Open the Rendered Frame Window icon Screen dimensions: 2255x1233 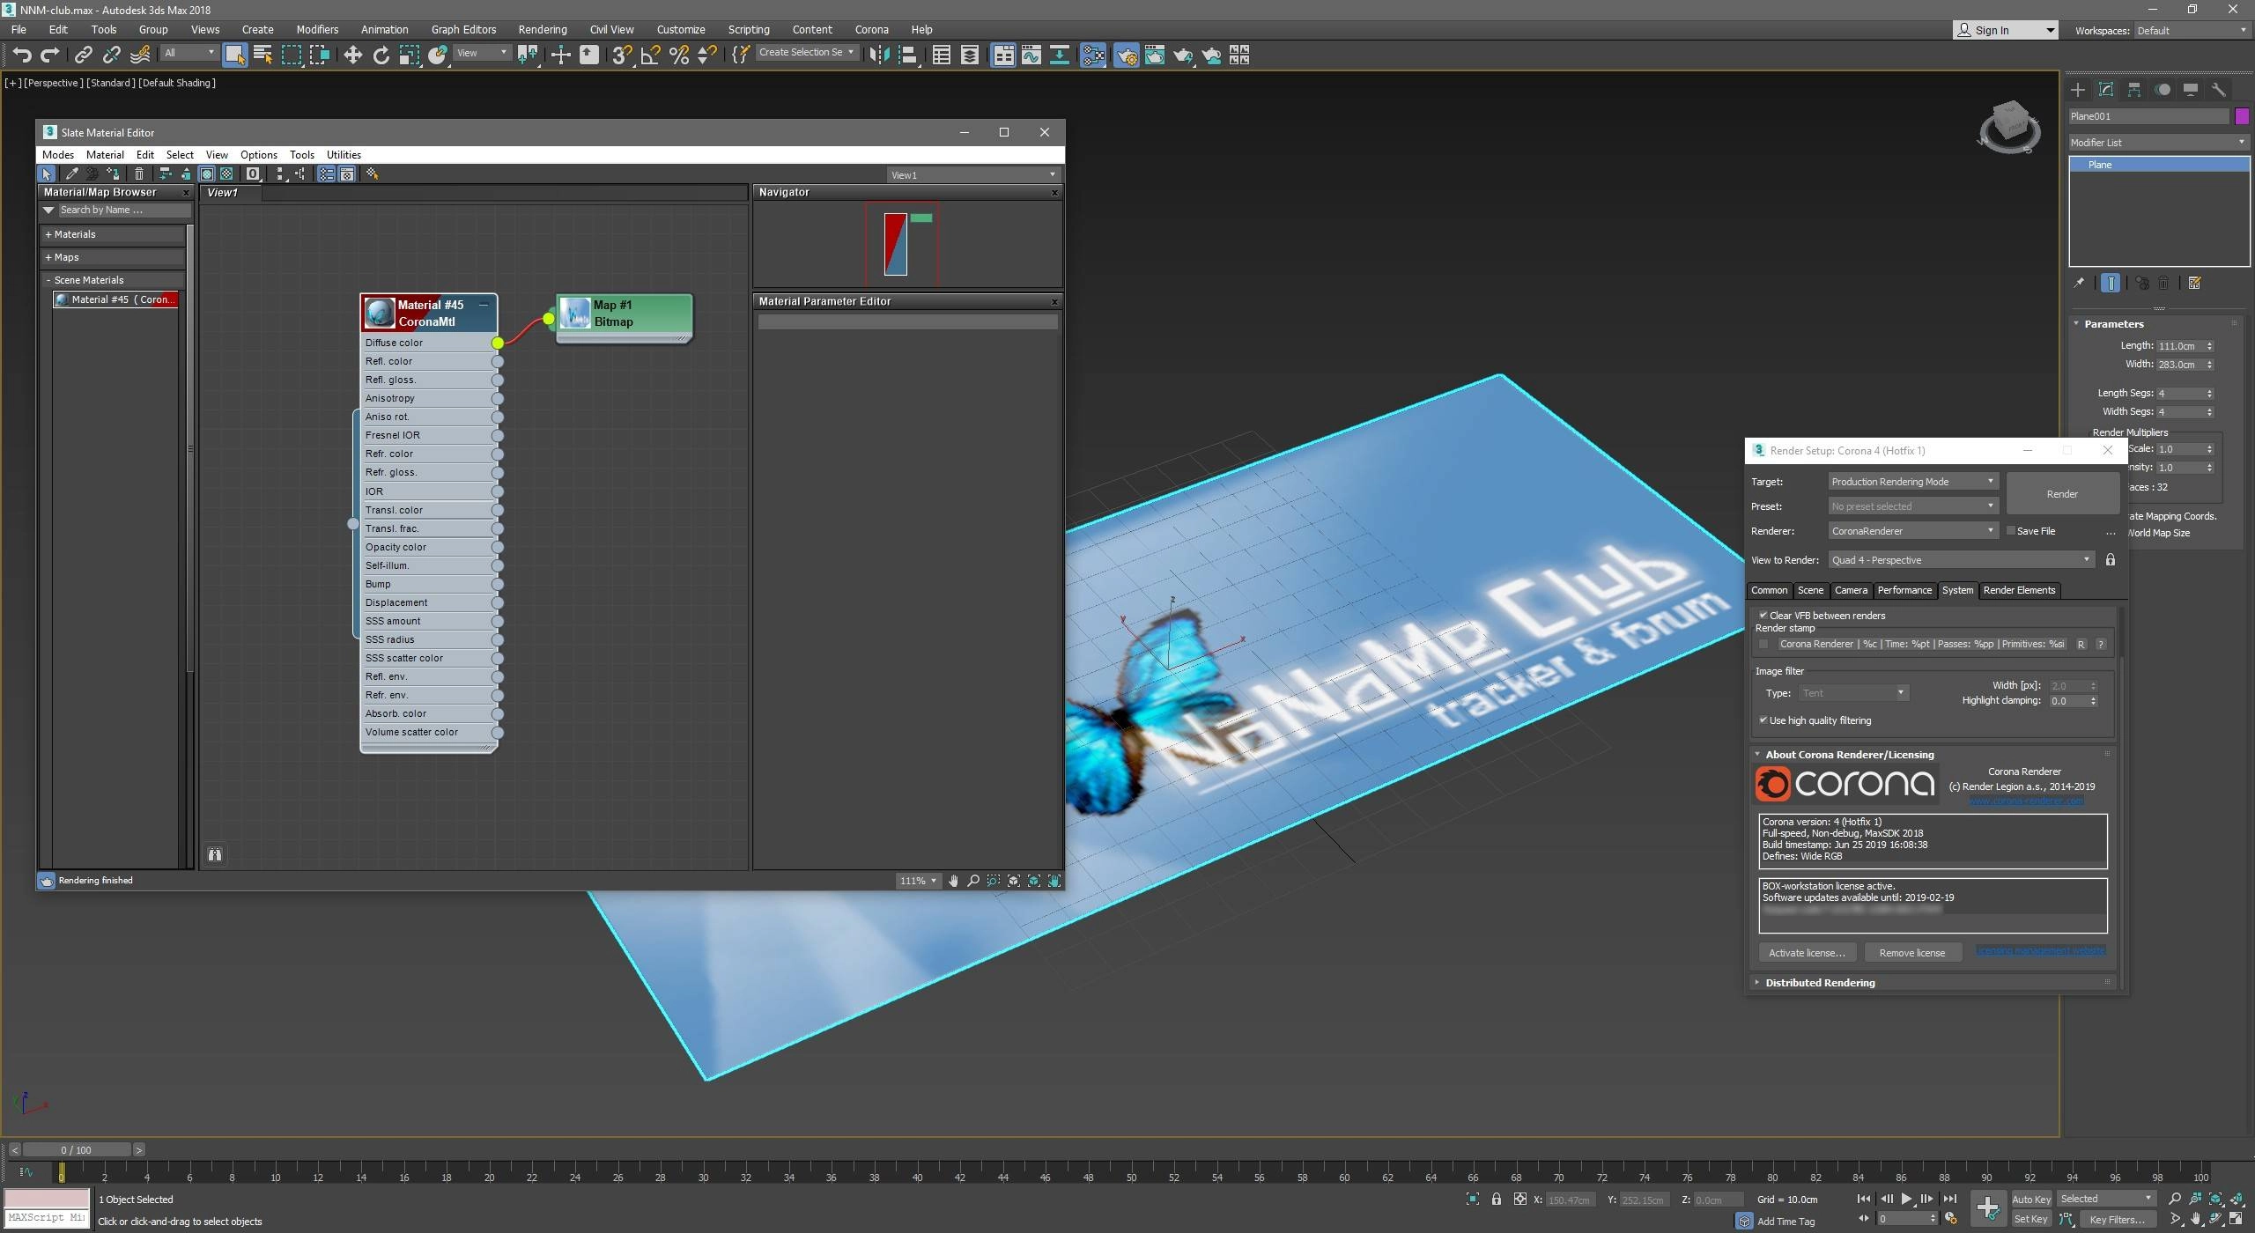[1155, 55]
